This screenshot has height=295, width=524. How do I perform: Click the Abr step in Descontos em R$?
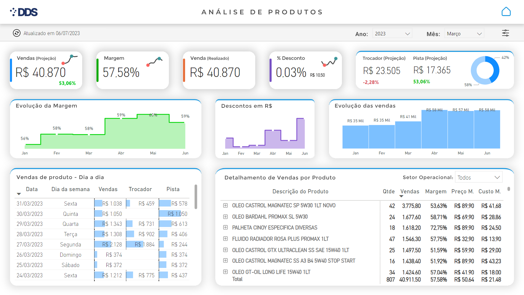[x=273, y=139]
